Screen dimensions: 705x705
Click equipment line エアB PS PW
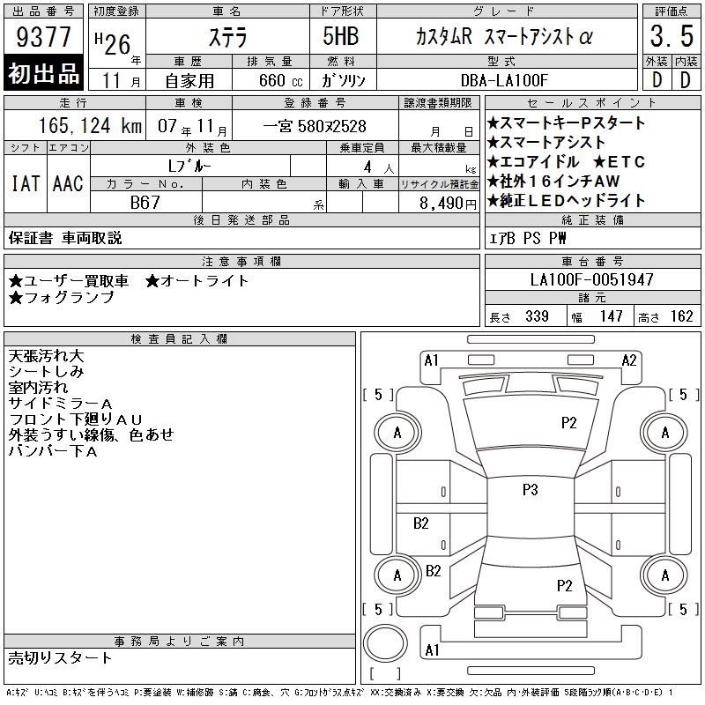coord(527,238)
